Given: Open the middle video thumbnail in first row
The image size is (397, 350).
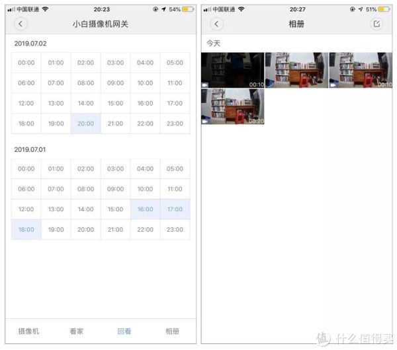Looking at the screenshot, I should point(296,70).
